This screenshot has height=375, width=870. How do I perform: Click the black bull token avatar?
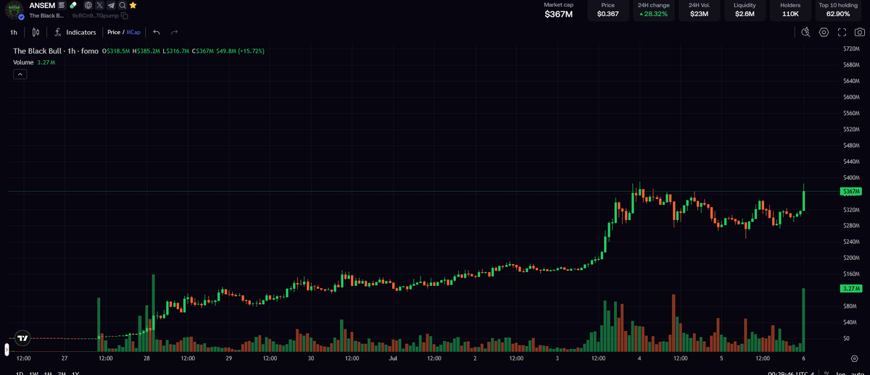(14, 9)
